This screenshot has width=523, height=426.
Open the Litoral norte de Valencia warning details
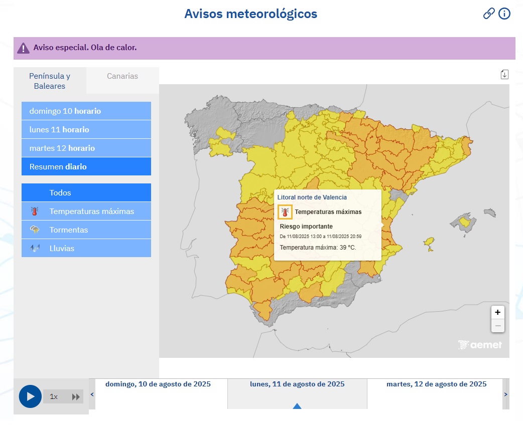pos(312,197)
